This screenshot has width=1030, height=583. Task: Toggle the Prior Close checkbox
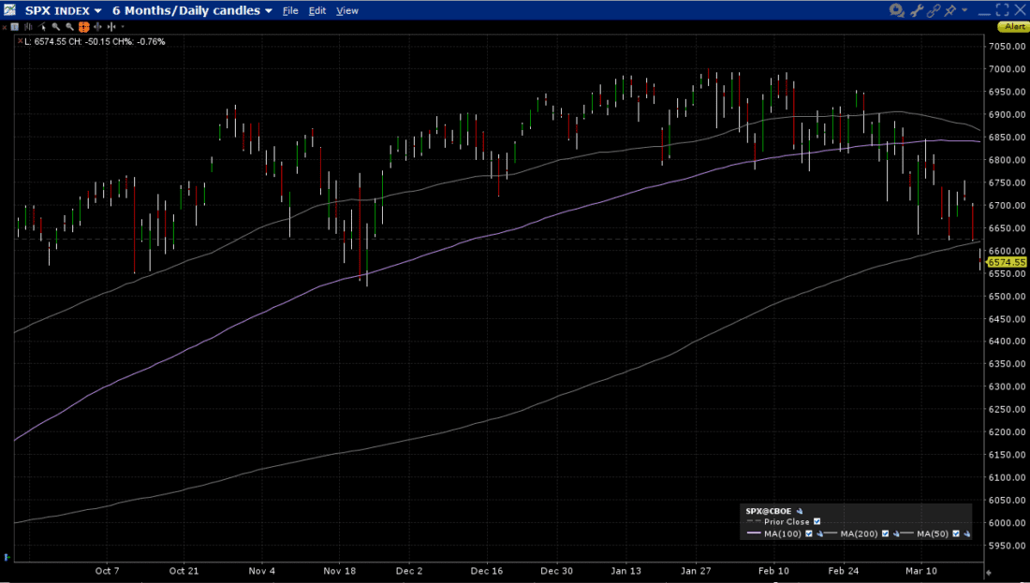pos(817,521)
